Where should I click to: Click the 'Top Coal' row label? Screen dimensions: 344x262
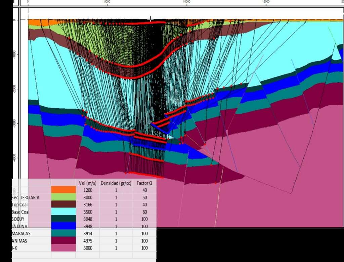click(x=19, y=205)
